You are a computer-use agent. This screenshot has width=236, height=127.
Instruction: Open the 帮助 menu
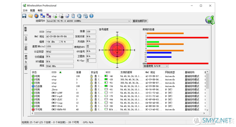(40, 10)
